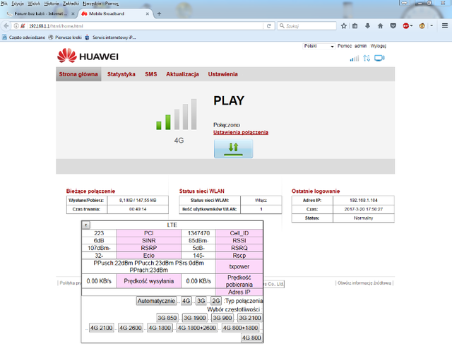
Task: Open the Aktualizacja tab
Action: pos(182,74)
